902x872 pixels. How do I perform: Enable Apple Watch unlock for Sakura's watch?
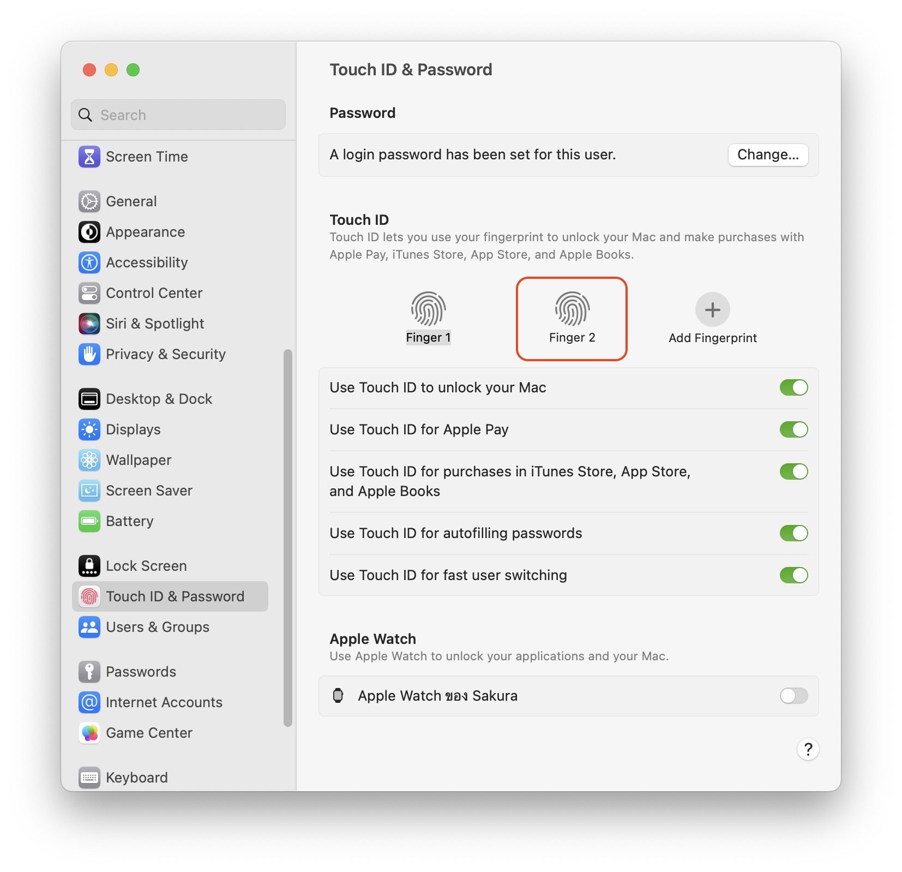click(793, 696)
